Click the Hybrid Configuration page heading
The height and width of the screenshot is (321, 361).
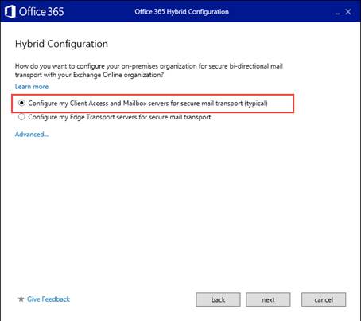pos(61,44)
